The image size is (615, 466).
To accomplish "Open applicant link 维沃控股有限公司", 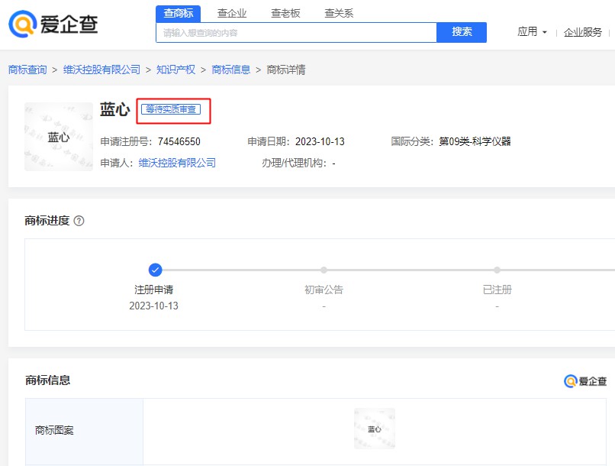I will pos(177,163).
